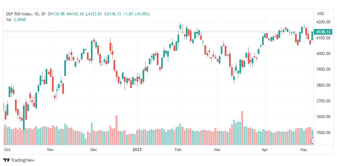337x166 pixels.
Task: Open the USD currency selector
Action: pos(320,14)
